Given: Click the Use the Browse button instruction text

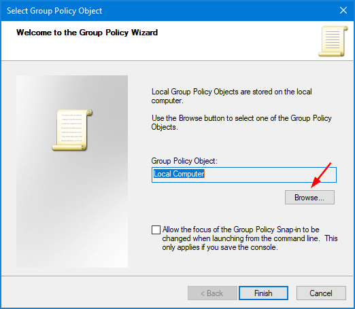Looking at the screenshot, I should (x=241, y=122).
